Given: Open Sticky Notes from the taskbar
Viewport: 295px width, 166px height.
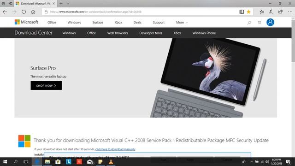Looking at the screenshot, I should [x=100, y=162].
